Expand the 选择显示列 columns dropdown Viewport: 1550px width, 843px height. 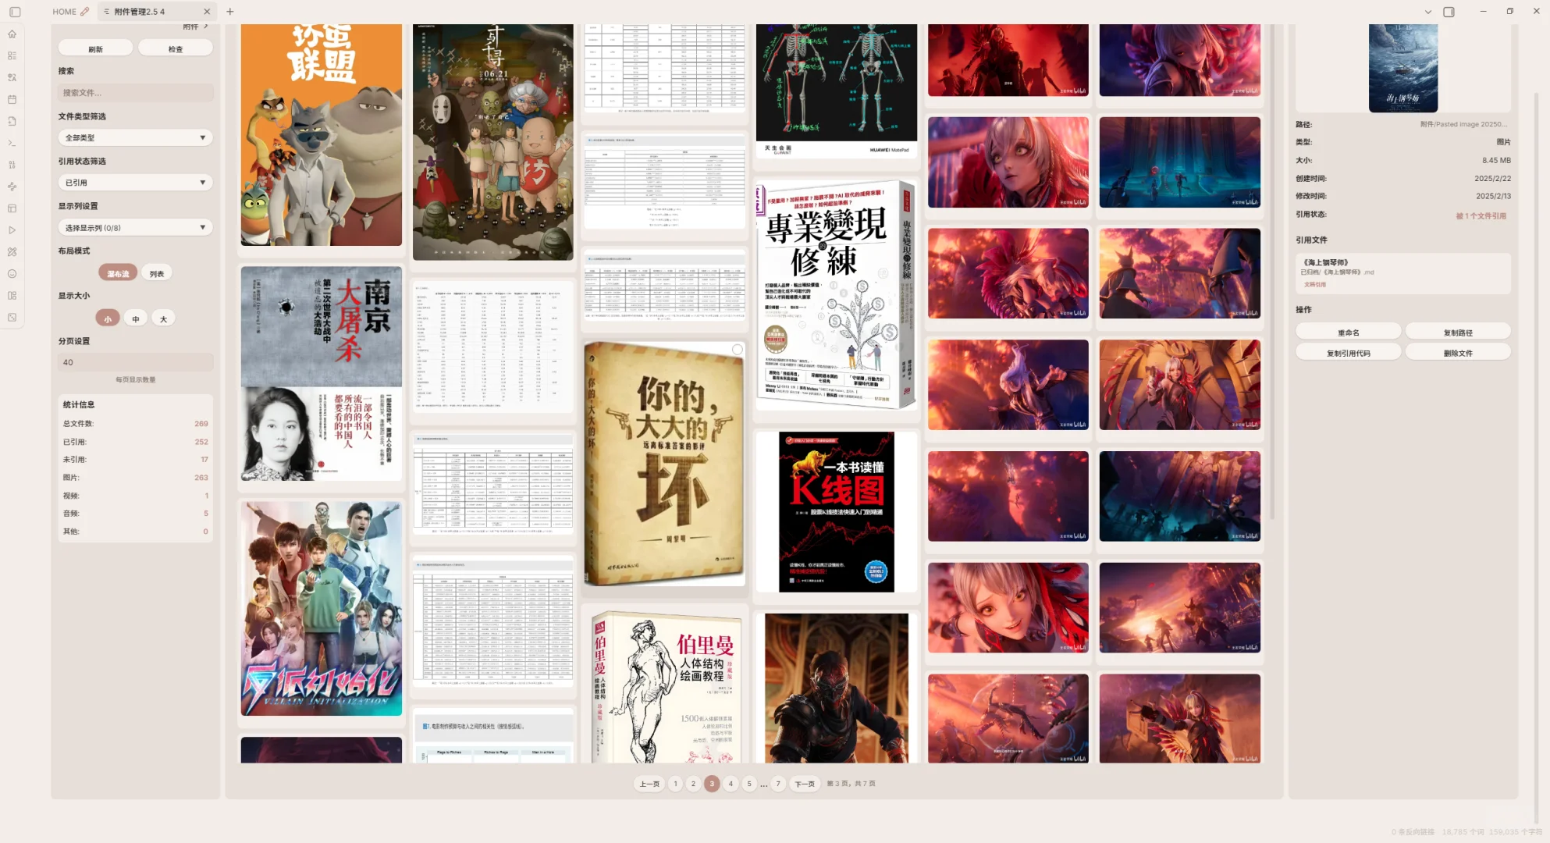(x=135, y=228)
